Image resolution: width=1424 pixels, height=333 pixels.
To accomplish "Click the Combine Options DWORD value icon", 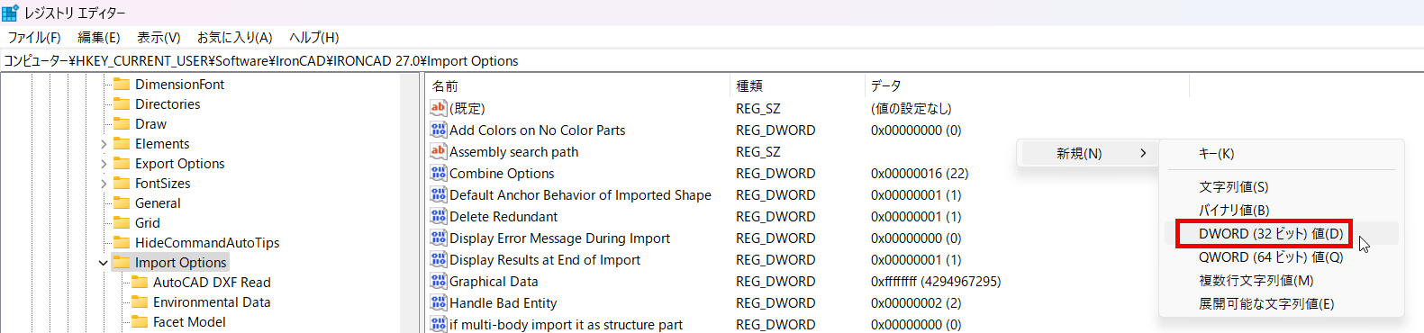I will click(x=439, y=173).
